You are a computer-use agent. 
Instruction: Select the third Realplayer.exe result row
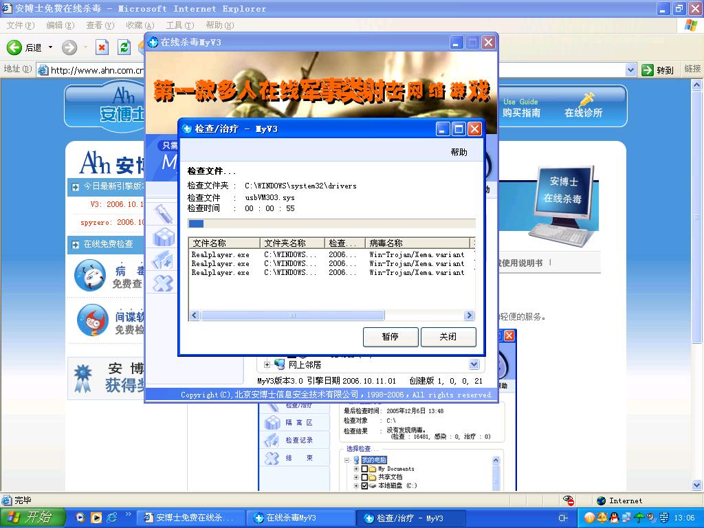click(331, 272)
